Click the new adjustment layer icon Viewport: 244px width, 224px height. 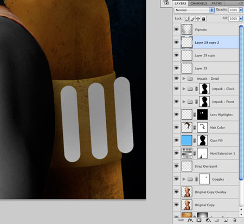pyautogui.click(x=208, y=220)
